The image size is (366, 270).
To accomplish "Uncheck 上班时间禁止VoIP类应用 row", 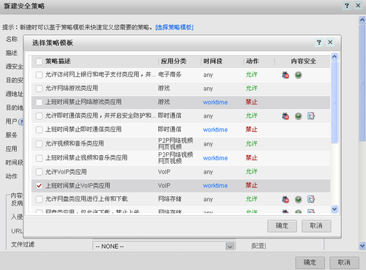I will coord(39,186).
